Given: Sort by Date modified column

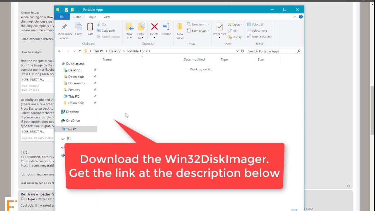Looking at the screenshot, I should (194, 59).
